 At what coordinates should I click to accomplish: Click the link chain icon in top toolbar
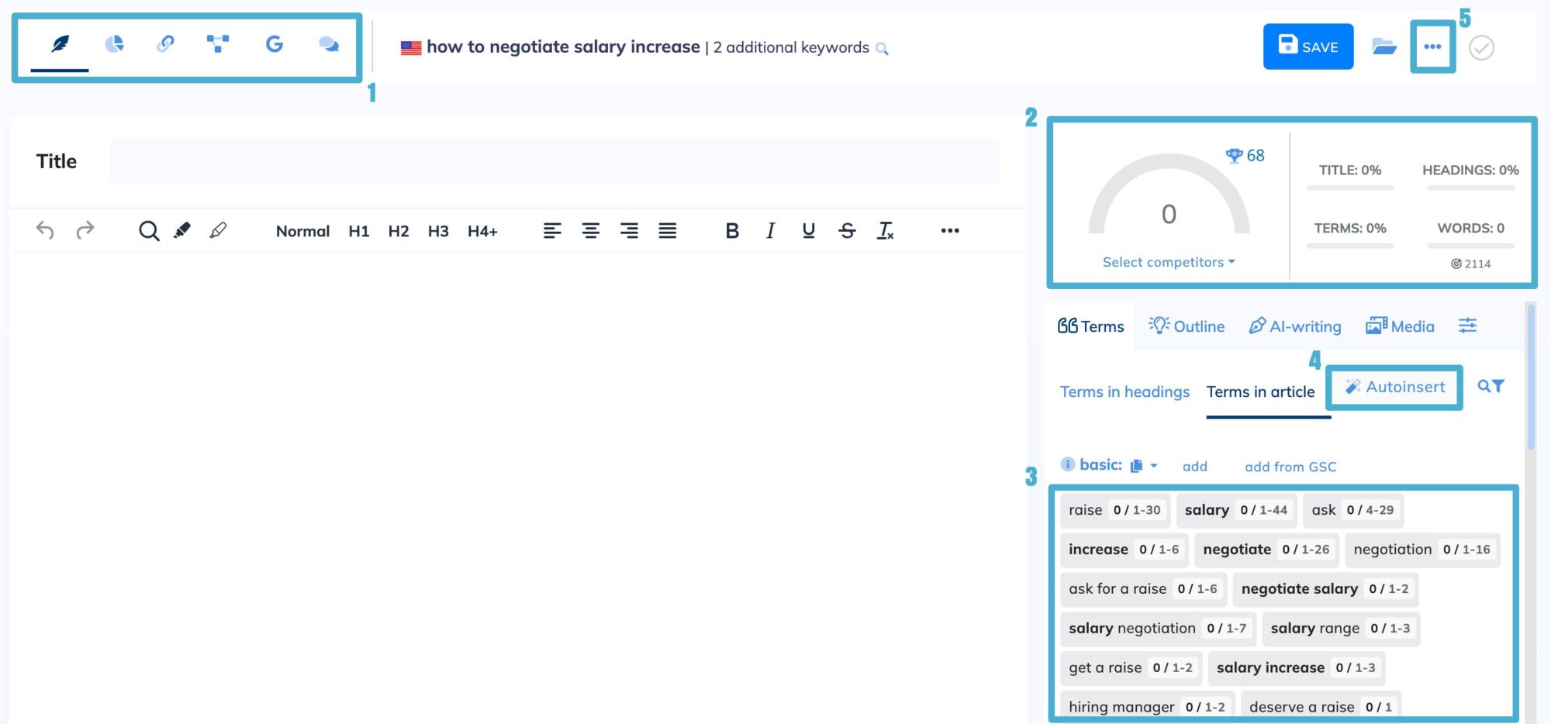165,44
